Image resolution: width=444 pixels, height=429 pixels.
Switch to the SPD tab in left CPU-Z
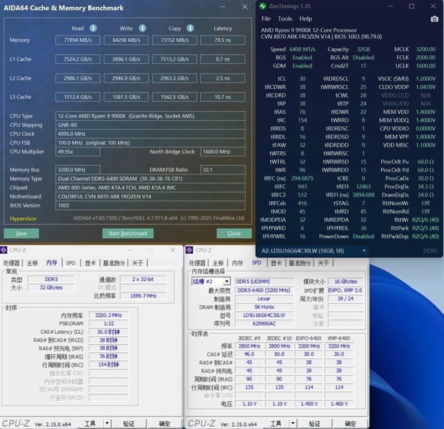coord(70,263)
